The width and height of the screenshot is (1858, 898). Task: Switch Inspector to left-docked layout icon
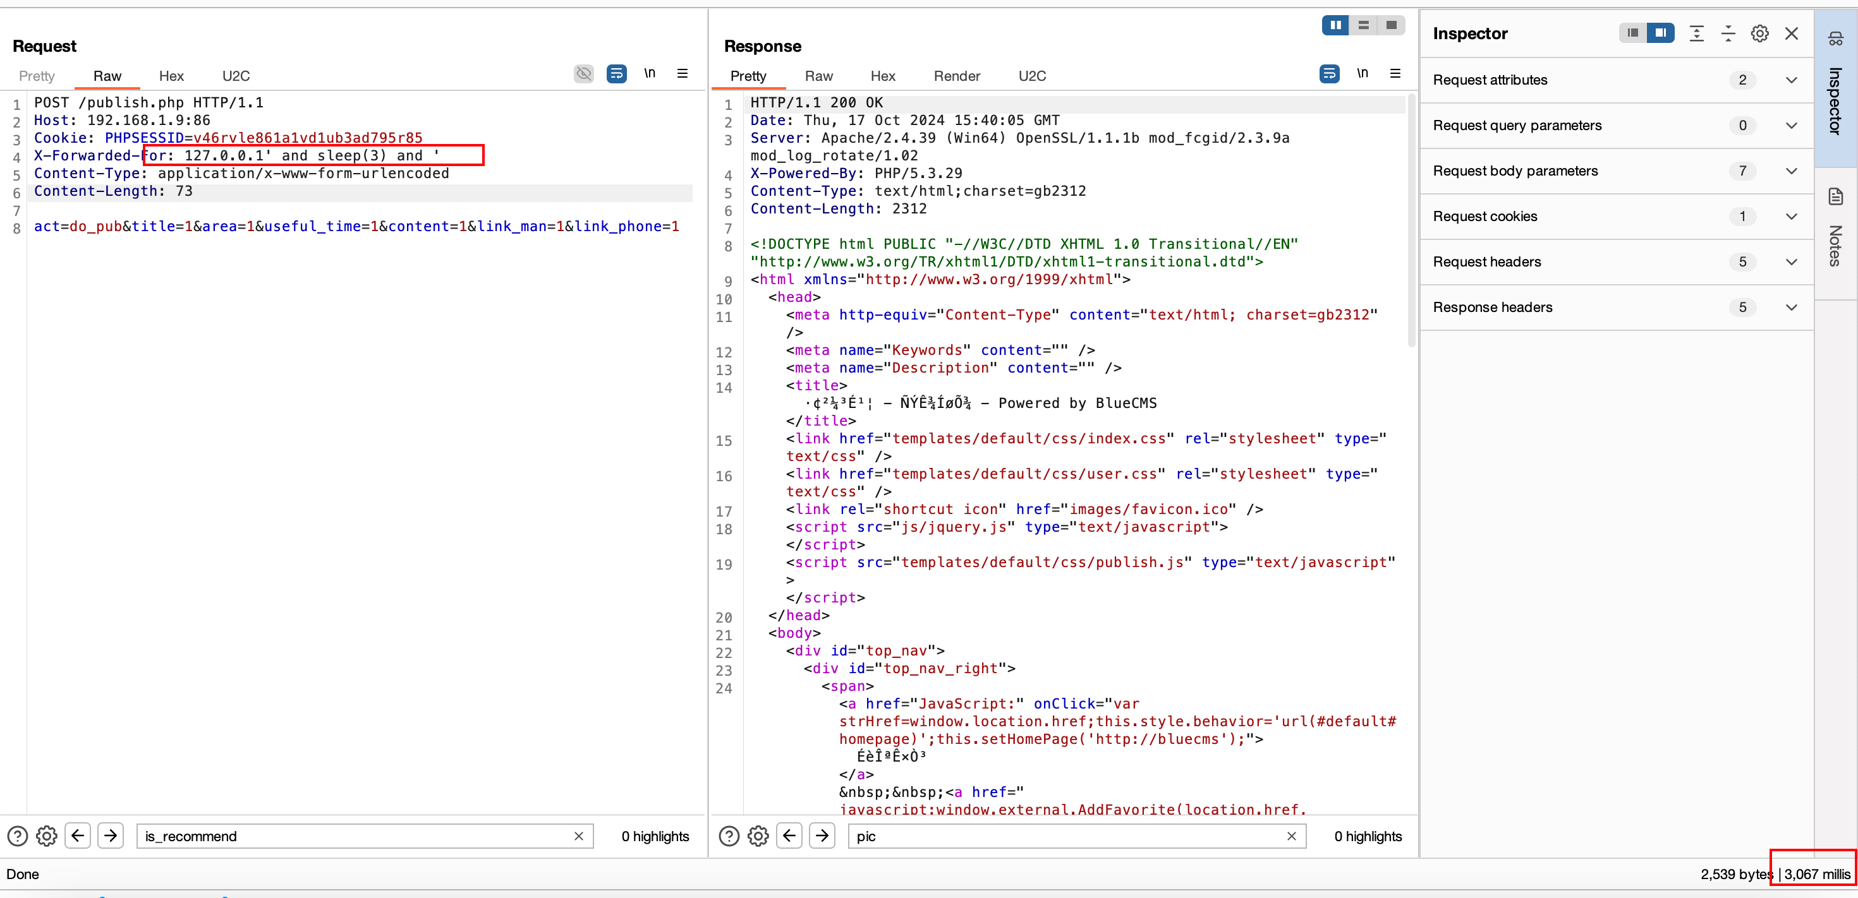[x=1632, y=33]
